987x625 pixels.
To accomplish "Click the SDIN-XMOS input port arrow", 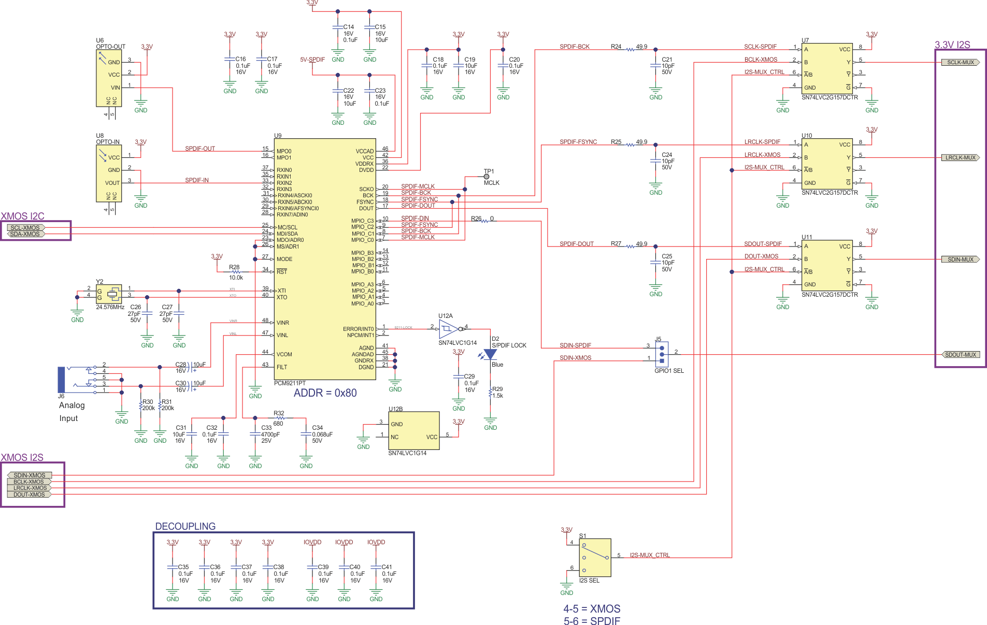I will click(x=28, y=475).
